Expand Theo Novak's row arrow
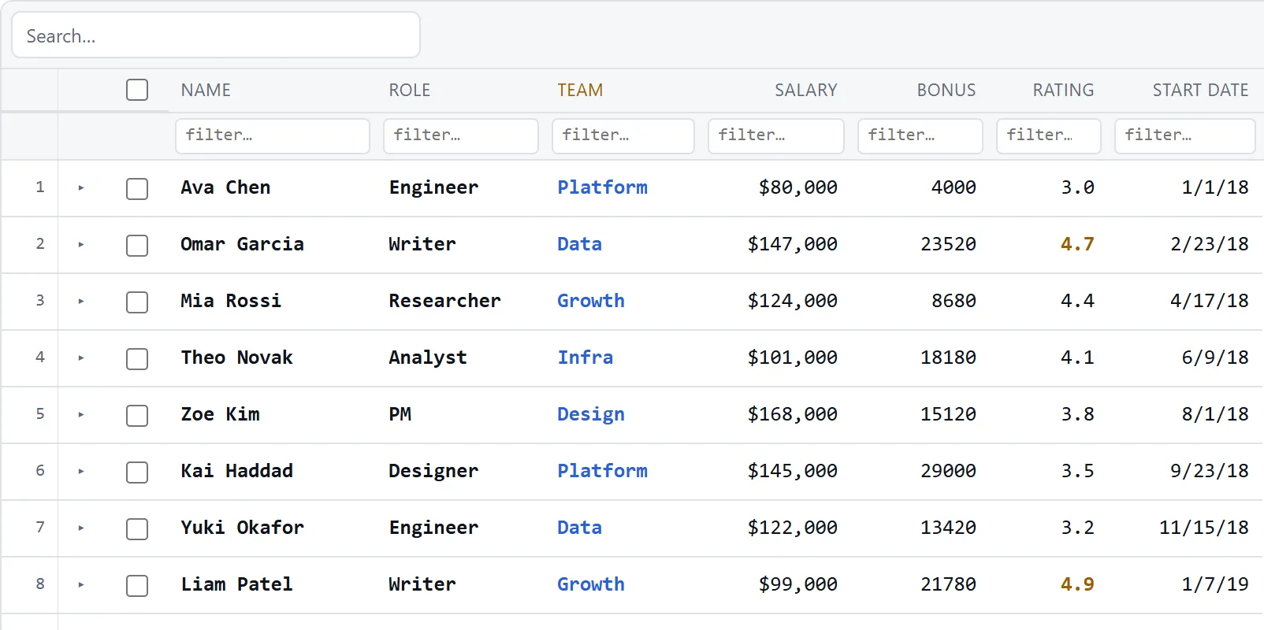This screenshot has width=1264, height=630. pos(81,358)
